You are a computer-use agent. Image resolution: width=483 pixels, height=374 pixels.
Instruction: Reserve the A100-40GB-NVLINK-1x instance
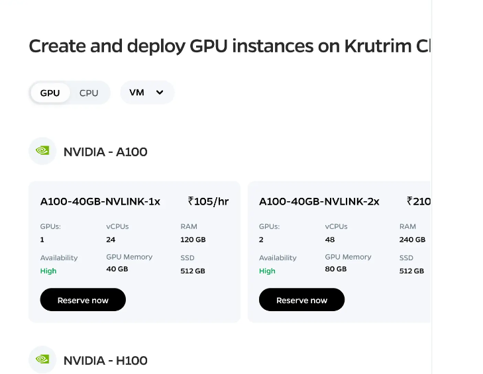[x=83, y=299]
